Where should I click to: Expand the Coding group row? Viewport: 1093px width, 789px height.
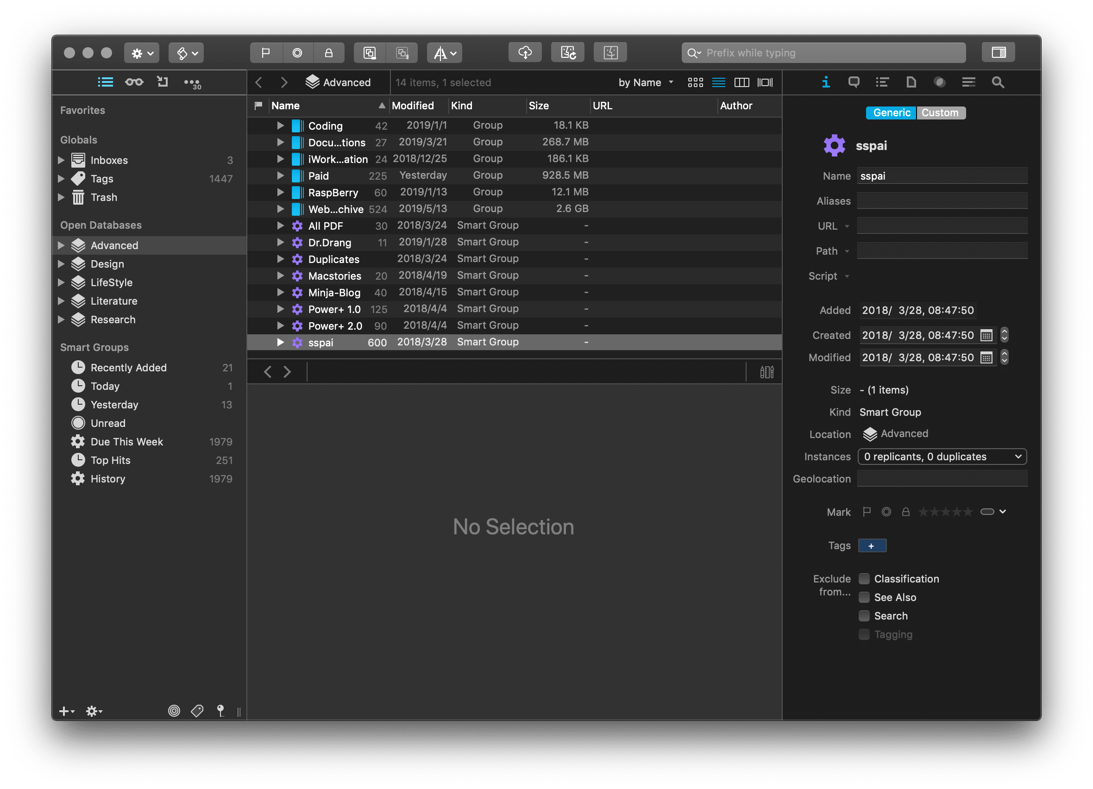[x=281, y=125]
